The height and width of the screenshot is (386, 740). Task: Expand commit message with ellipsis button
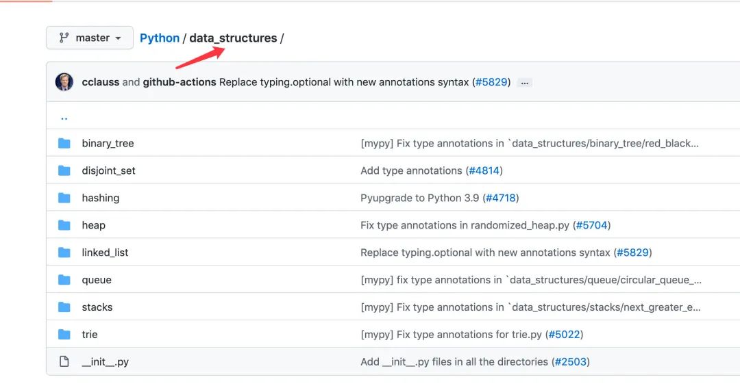click(x=524, y=83)
